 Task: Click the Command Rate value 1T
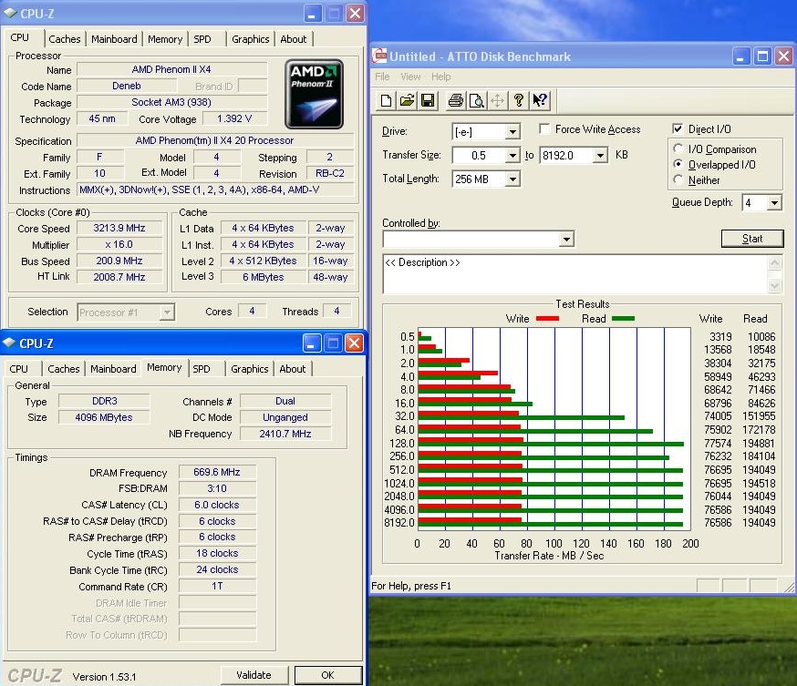click(217, 586)
